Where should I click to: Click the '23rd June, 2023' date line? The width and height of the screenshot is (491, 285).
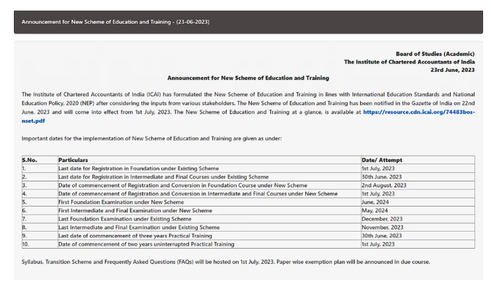click(x=453, y=70)
